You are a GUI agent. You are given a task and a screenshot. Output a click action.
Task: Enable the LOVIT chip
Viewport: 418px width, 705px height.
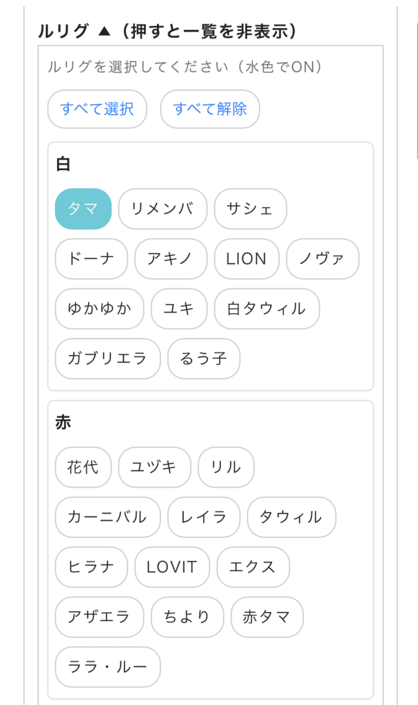coord(171,567)
